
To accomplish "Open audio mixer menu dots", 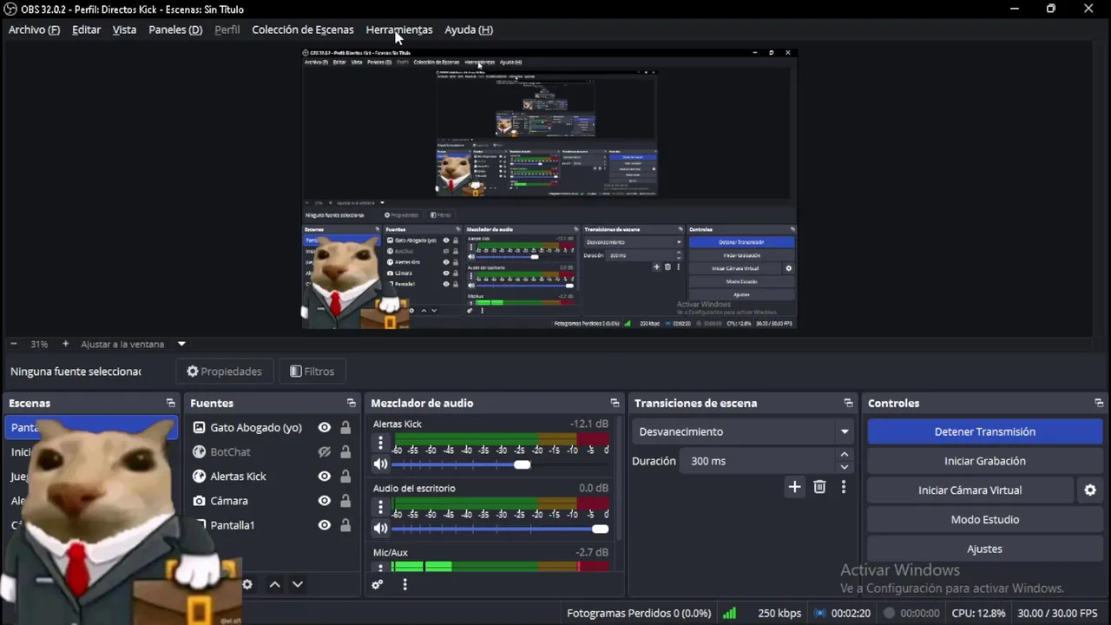I will [x=404, y=585].
